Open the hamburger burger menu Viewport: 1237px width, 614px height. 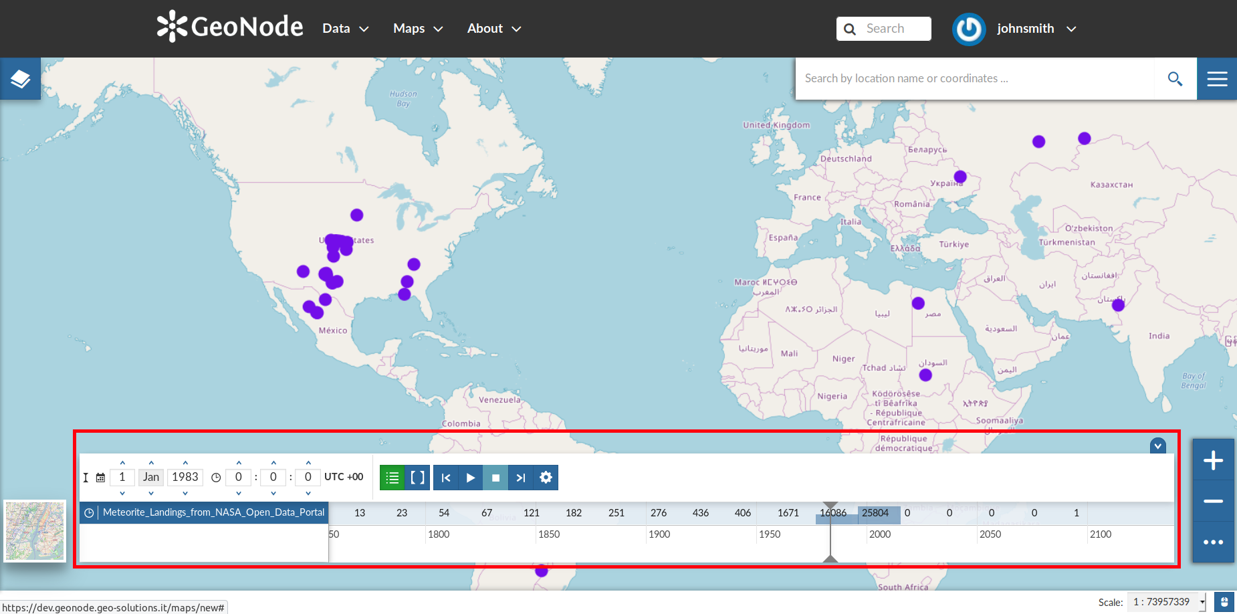1217,79
